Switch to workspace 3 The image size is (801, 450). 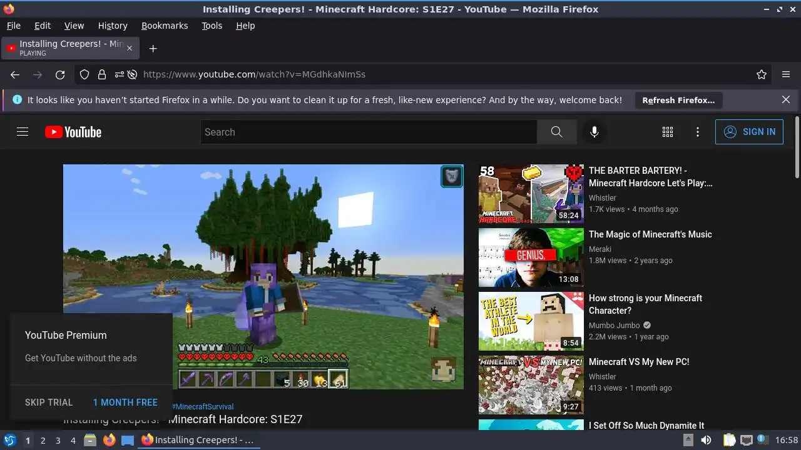58,441
